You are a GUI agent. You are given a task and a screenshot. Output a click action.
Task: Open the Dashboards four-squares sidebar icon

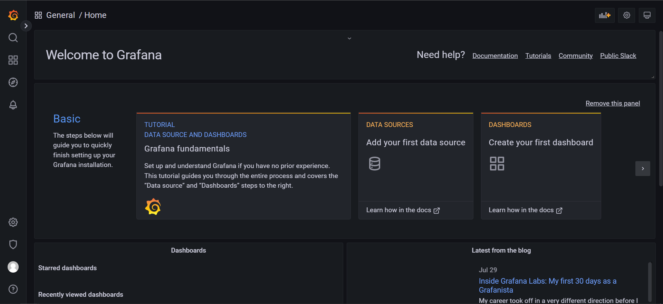[13, 60]
